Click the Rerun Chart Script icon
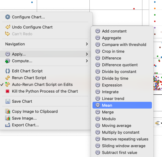This screenshot has width=162, height=157. coord(8,78)
